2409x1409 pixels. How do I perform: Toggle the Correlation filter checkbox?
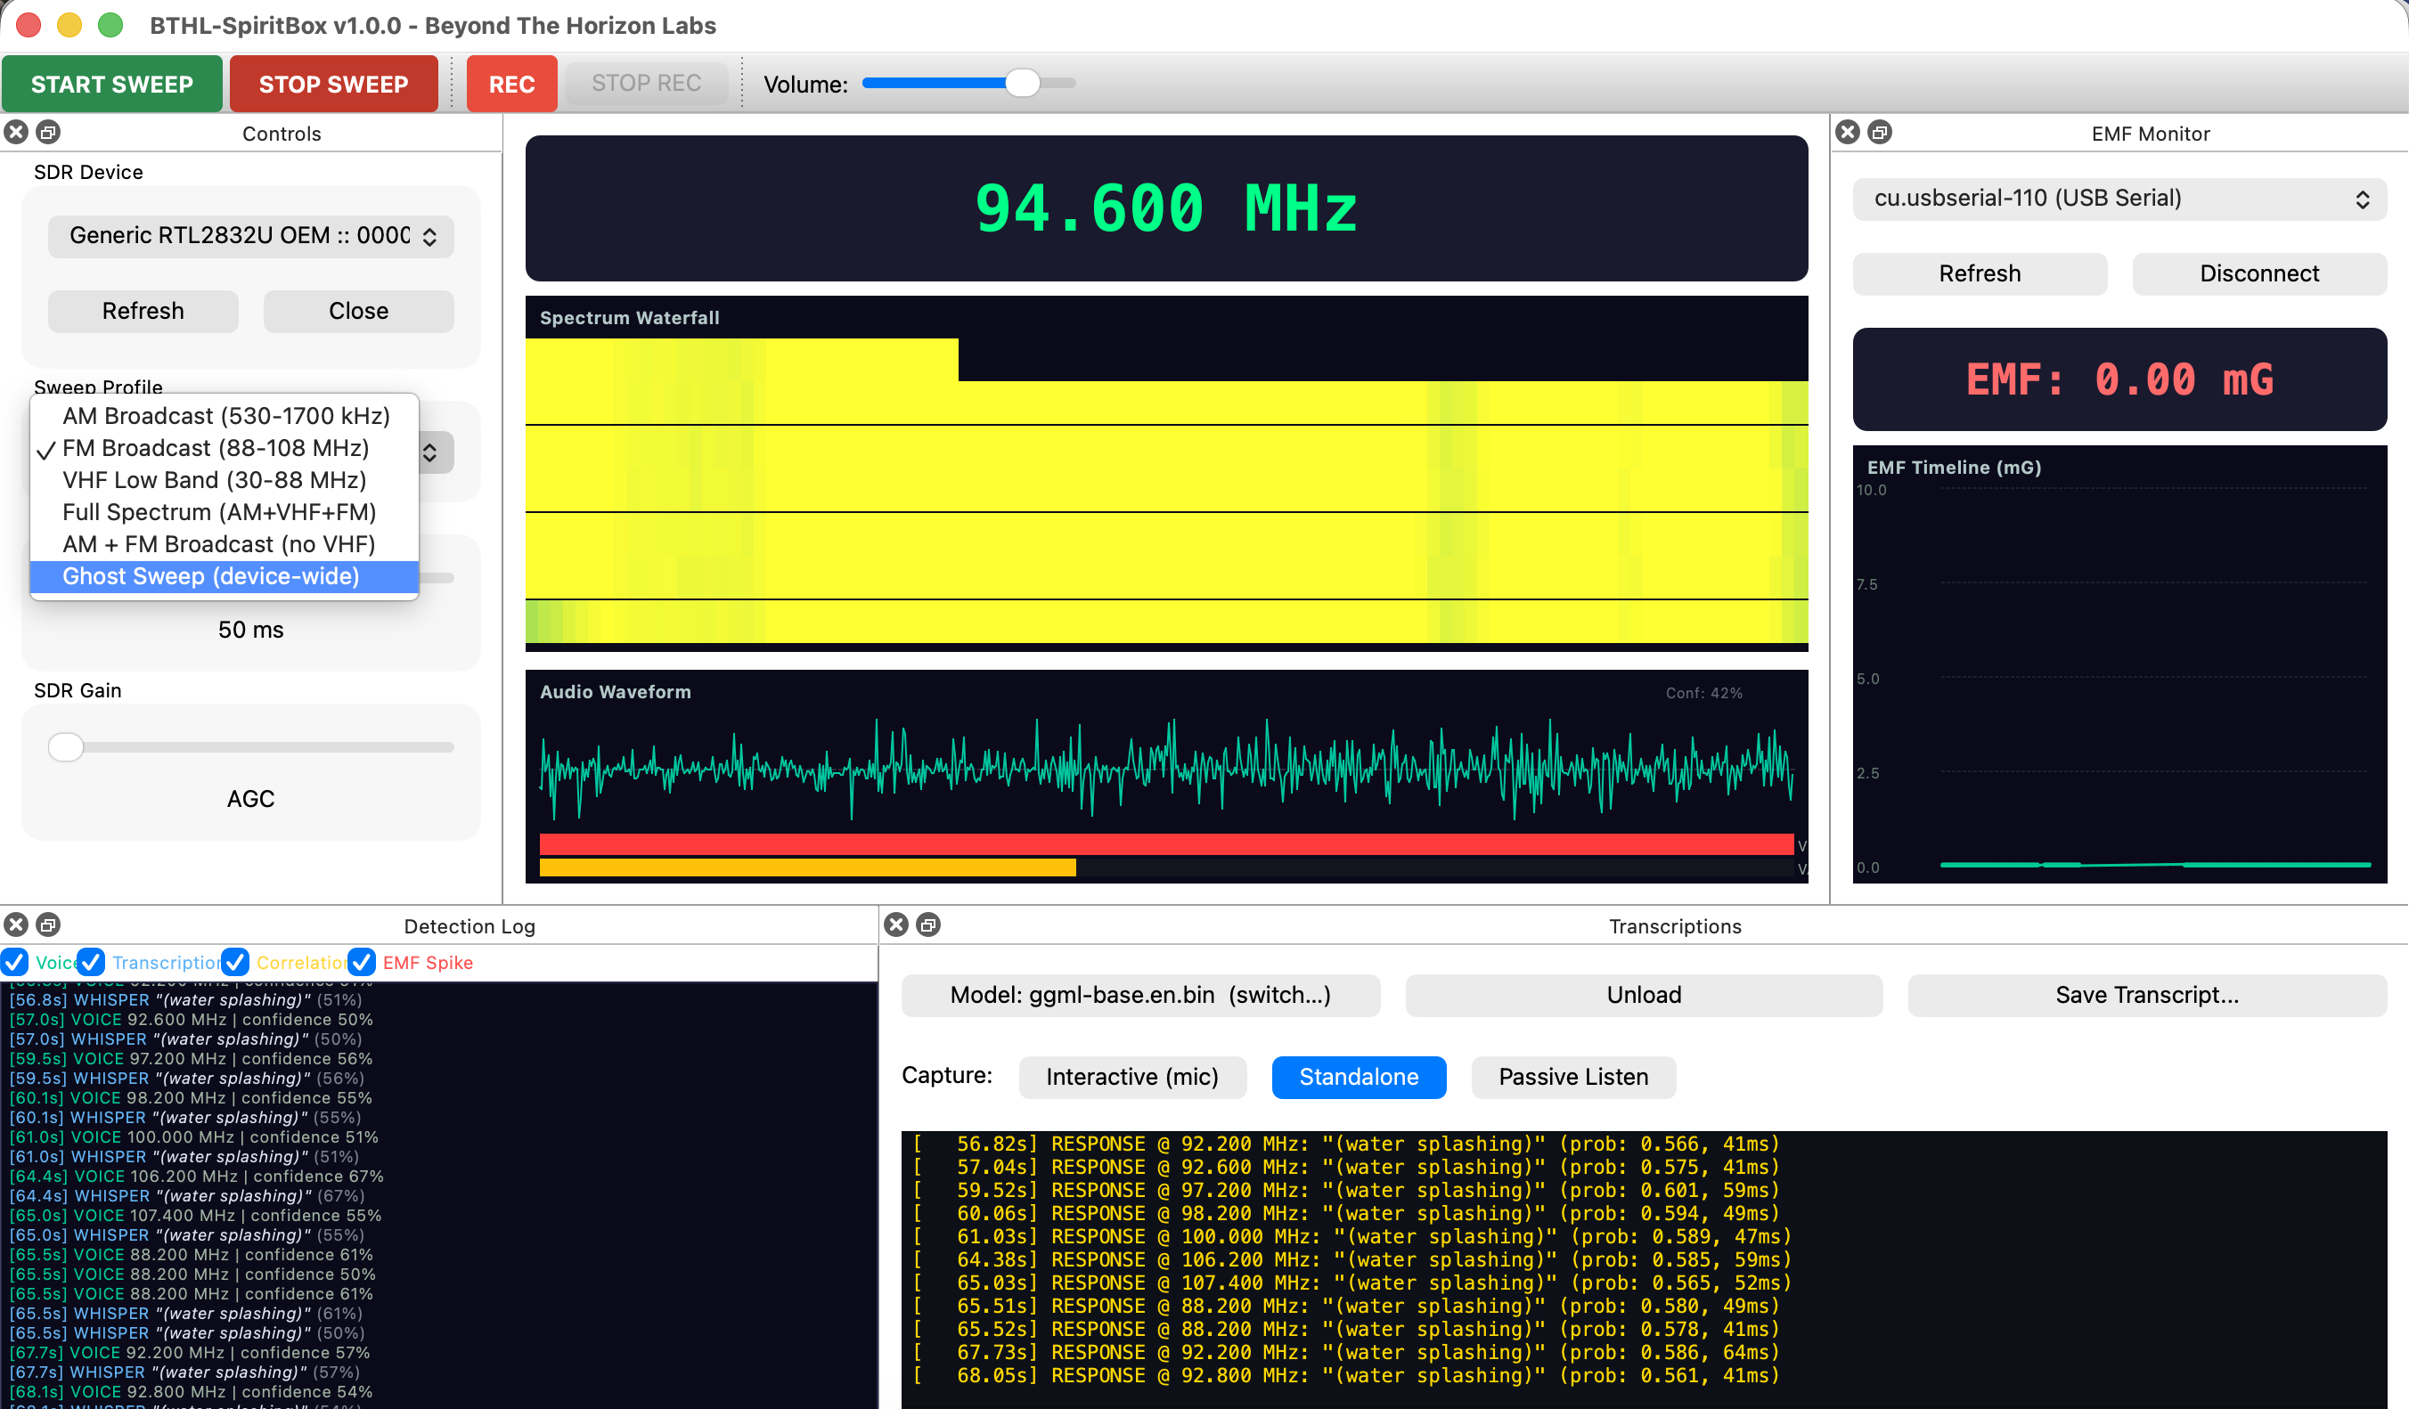(235, 962)
